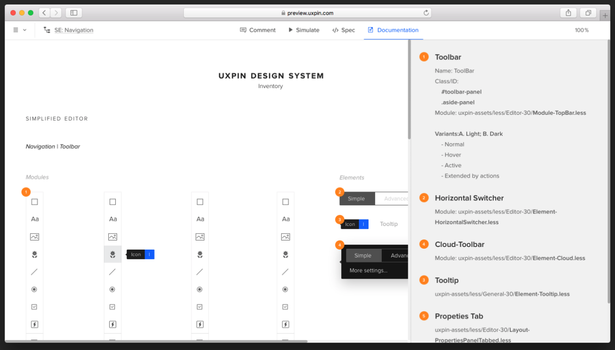Select Advanced in the light horizontal switcher
Screen dimensions: 615x350
pyautogui.click(x=392, y=198)
